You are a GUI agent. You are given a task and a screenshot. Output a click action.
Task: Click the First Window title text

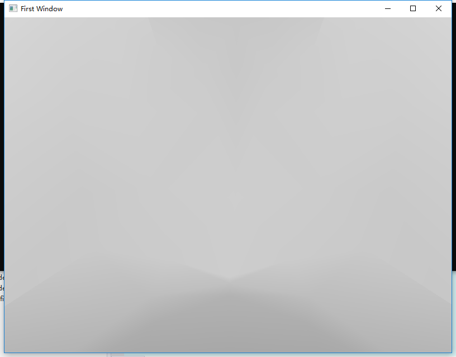pyautogui.click(x=41, y=9)
